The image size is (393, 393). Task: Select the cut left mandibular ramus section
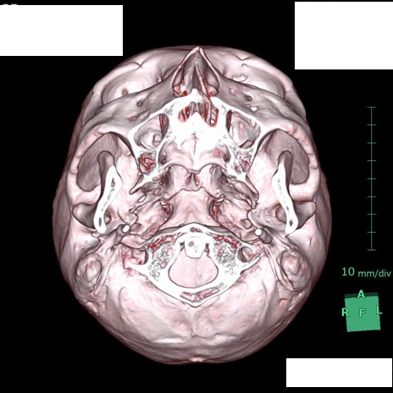tap(285, 199)
